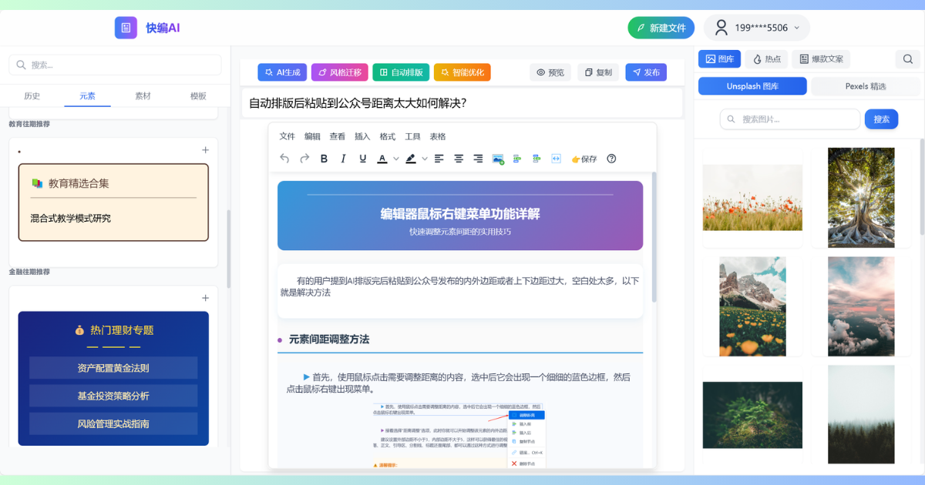The height and width of the screenshot is (485, 925).
Task: Open the help question mark icon
Action: (x=611, y=159)
